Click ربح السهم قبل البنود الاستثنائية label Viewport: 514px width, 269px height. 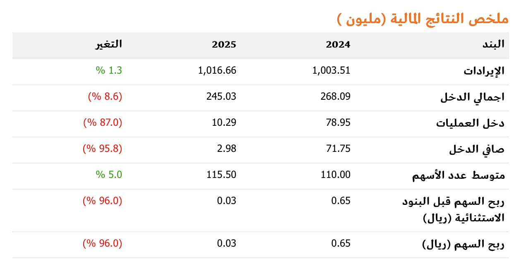tap(454, 209)
